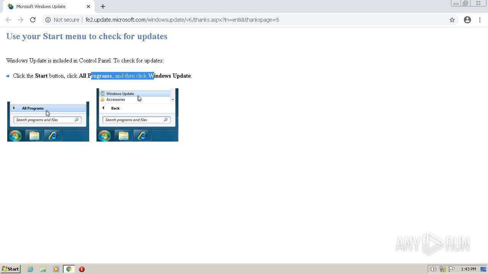
Task: Open the Windows Explorer folder taskbar icon
Action: (43, 269)
